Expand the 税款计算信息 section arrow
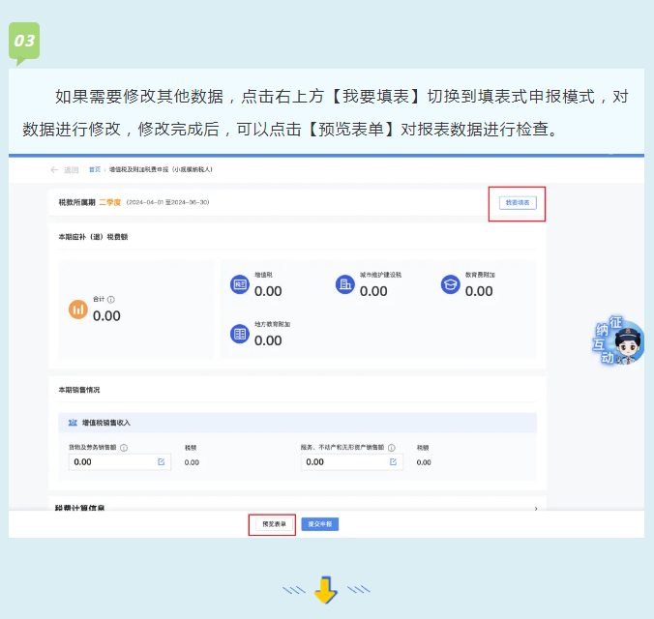This screenshot has height=619, width=654. coord(536,508)
